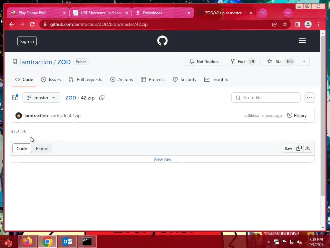Open the Insights tab
Image resolution: width=330 pixels, height=248 pixels.
[x=216, y=79]
